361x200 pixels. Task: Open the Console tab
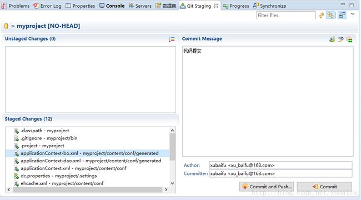coord(112,6)
